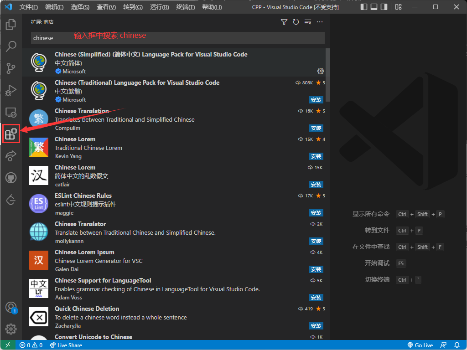The width and height of the screenshot is (467, 350).
Task: Open the Remote Explorer view
Action: point(11,112)
